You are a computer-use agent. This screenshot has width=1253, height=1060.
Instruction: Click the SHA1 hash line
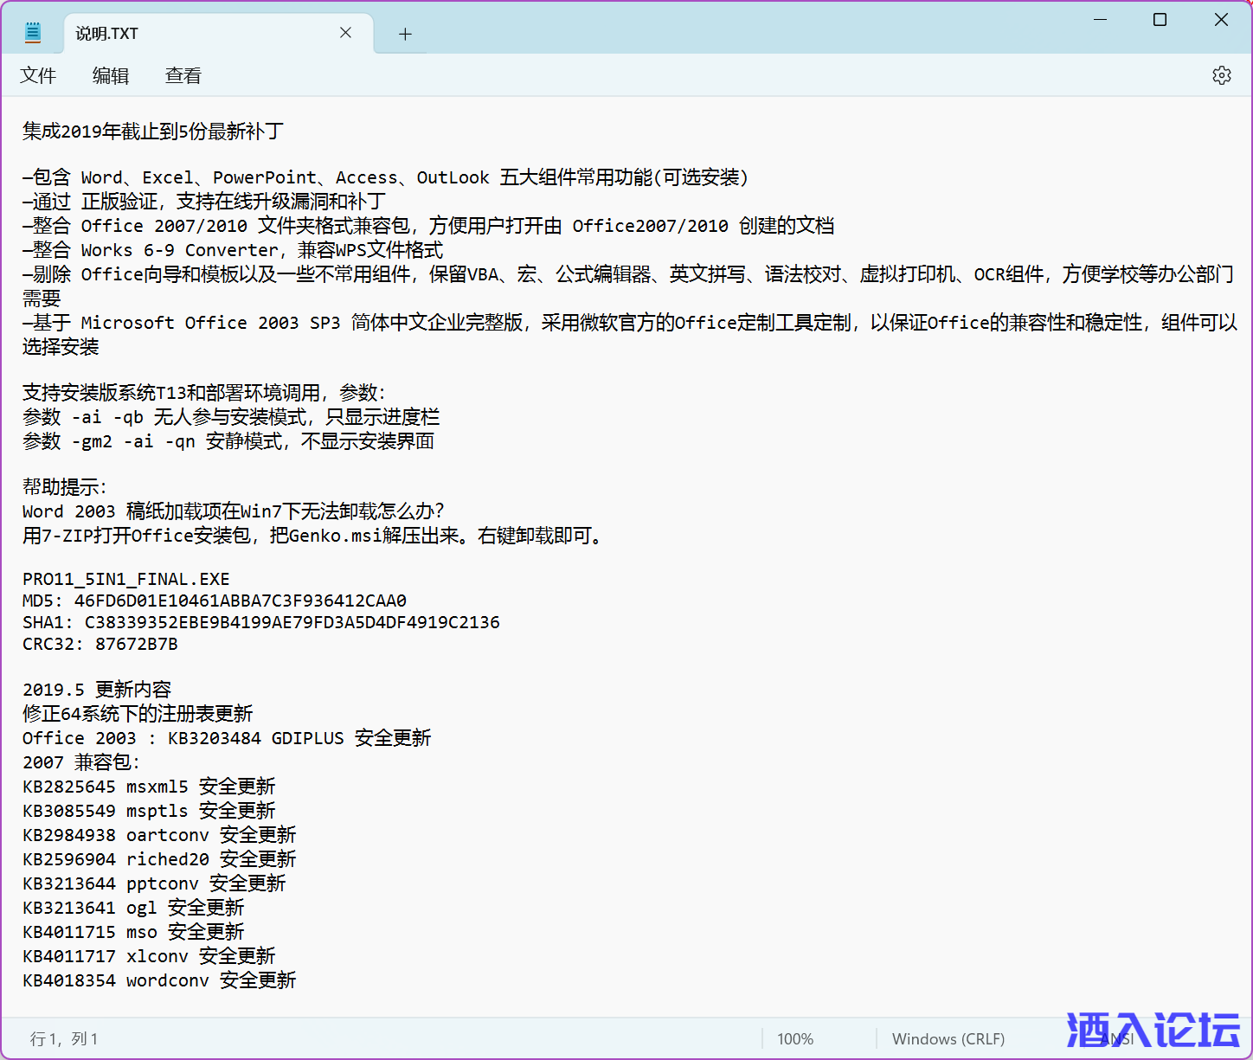(260, 621)
